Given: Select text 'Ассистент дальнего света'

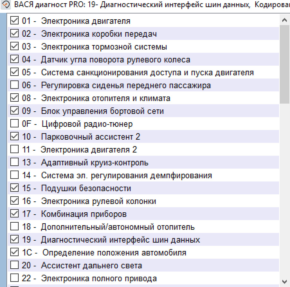Looking at the screenshot, I should (x=92, y=265).
